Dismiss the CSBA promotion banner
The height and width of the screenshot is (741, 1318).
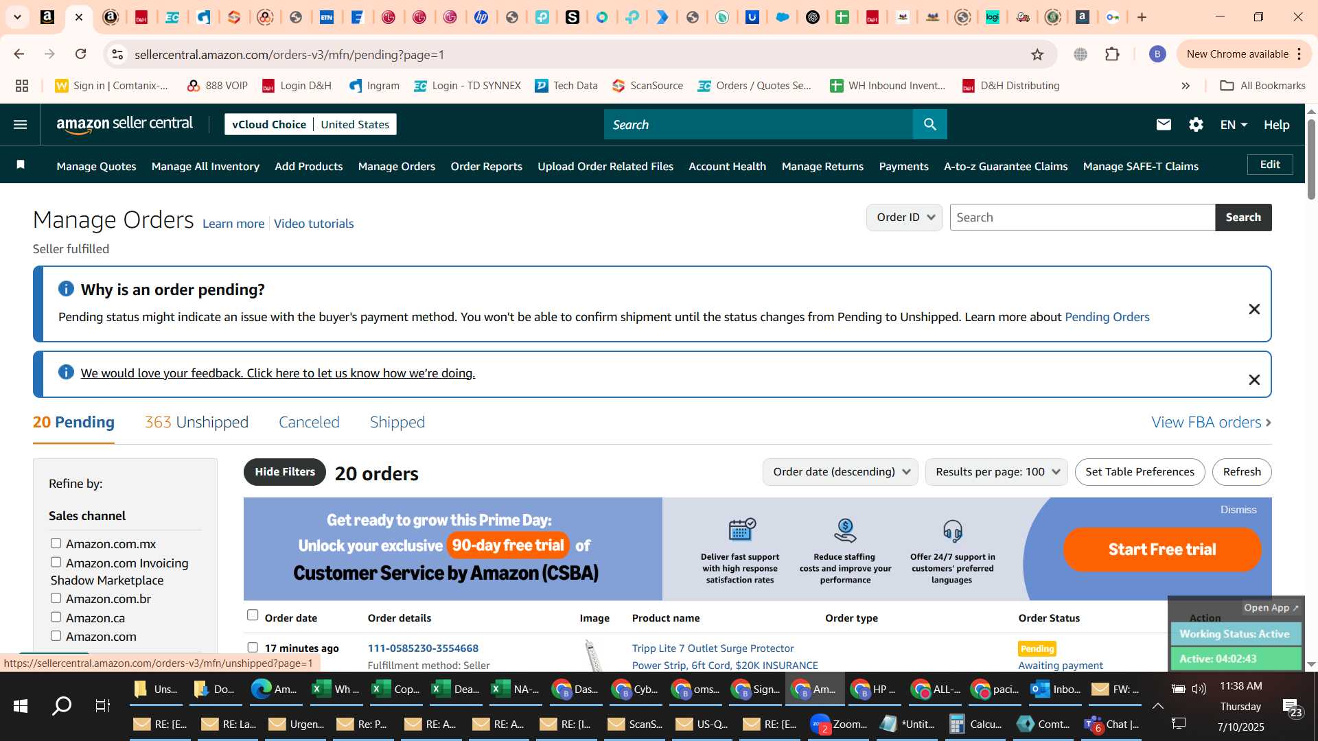click(x=1238, y=510)
